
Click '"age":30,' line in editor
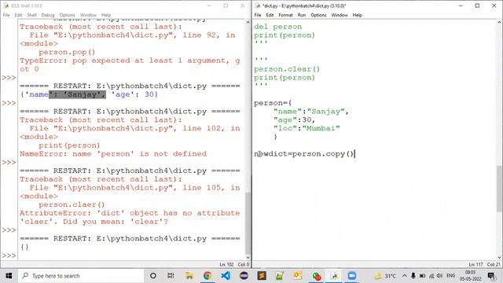(294, 120)
